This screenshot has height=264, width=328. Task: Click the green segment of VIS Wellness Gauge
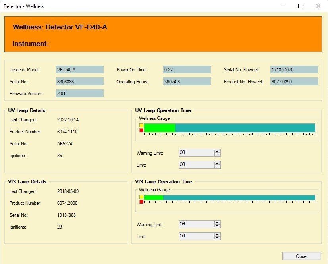click(x=153, y=197)
